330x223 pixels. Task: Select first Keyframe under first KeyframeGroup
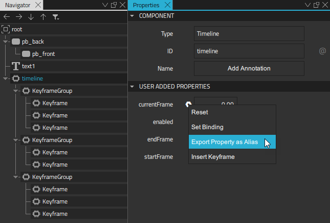click(79, 103)
